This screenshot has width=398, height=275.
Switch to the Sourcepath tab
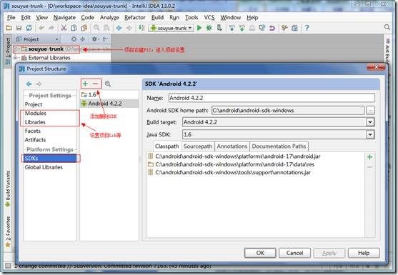[198, 146]
